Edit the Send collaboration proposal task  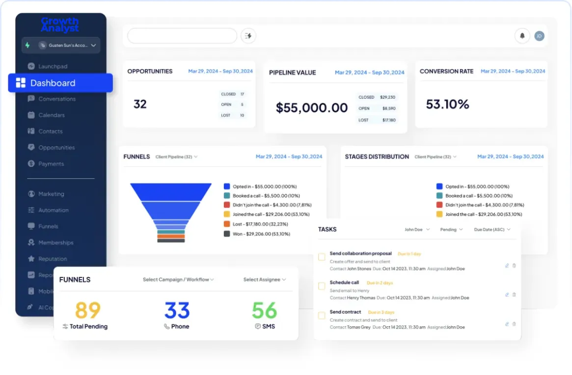pos(507,266)
